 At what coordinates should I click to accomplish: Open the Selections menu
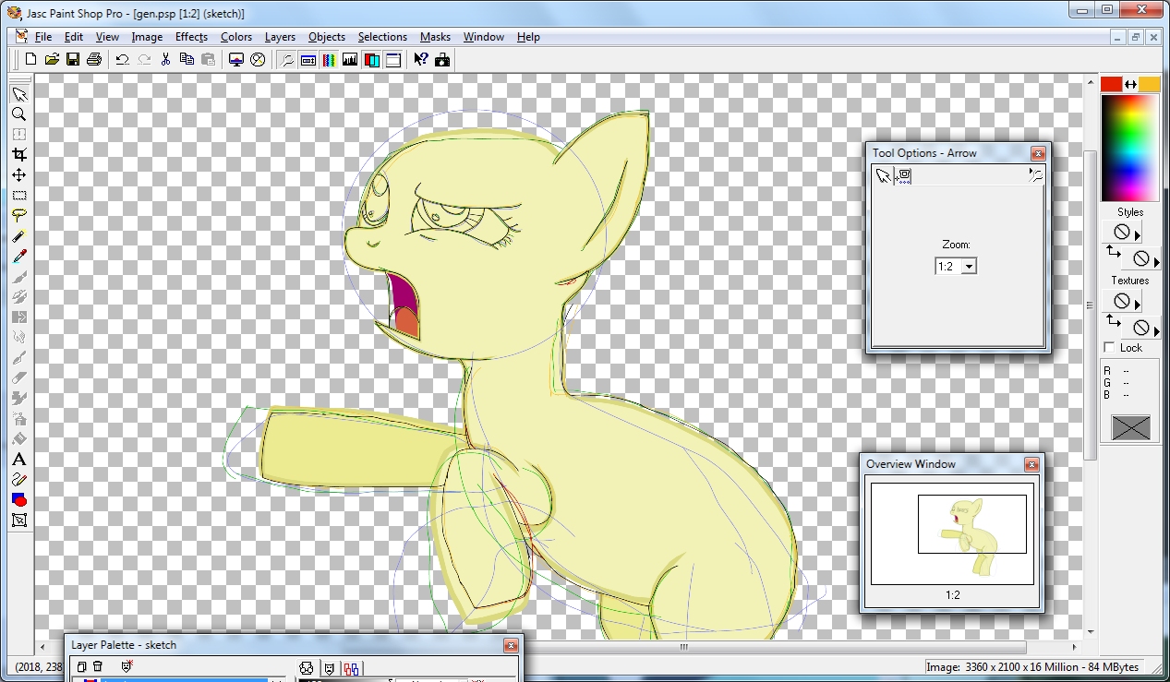[x=382, y=37]
